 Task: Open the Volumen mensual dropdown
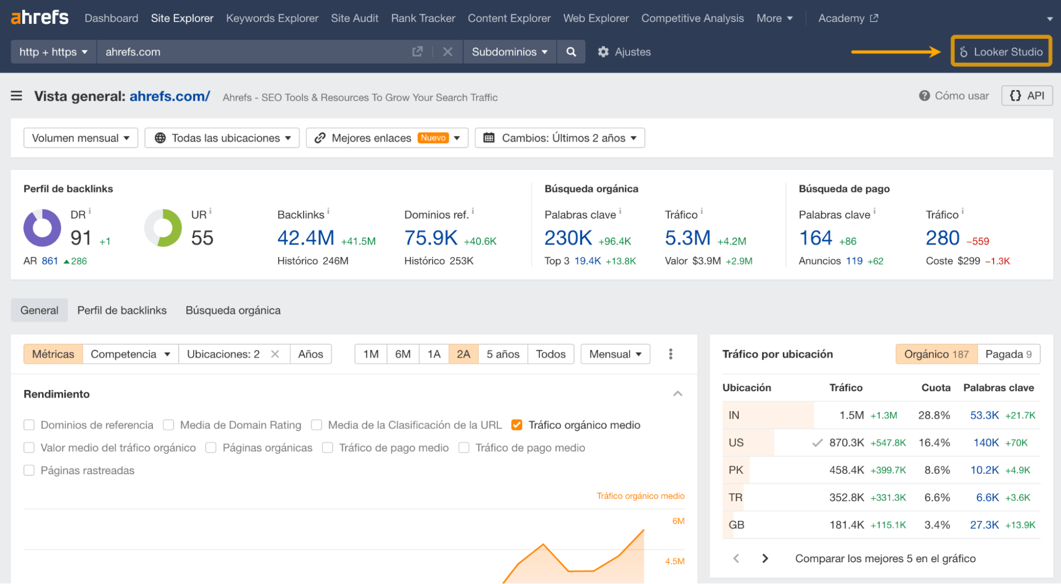[80, 137]
